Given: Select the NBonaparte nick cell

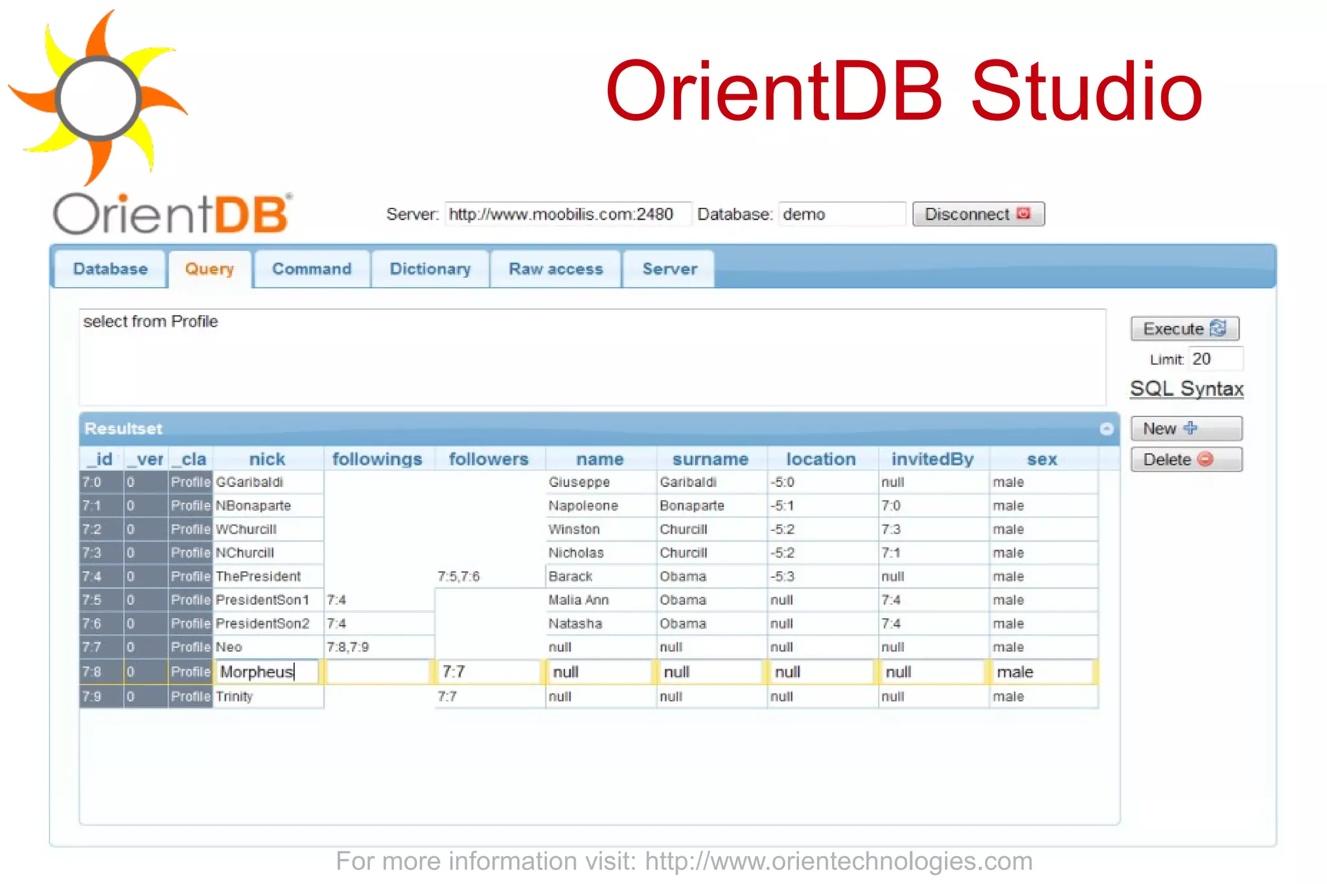Looking at the screenshot, I should coord(268,506).
